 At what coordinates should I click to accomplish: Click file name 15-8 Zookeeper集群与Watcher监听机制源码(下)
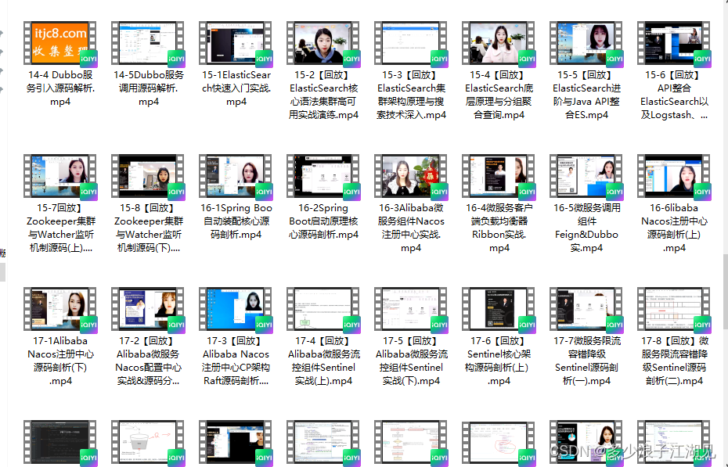(x=149, y=228)
